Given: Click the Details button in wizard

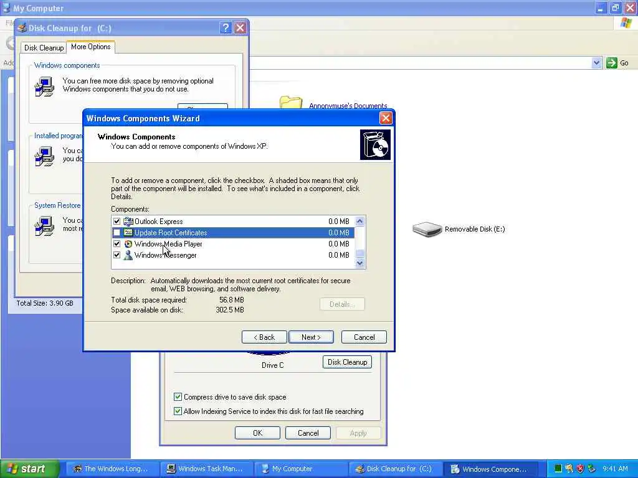Looking at the screenshot, I should pyautogui.click(x=342, y=304).
